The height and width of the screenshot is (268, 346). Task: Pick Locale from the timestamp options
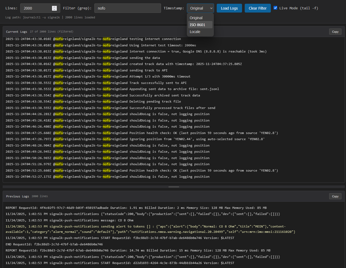point(195,32)
